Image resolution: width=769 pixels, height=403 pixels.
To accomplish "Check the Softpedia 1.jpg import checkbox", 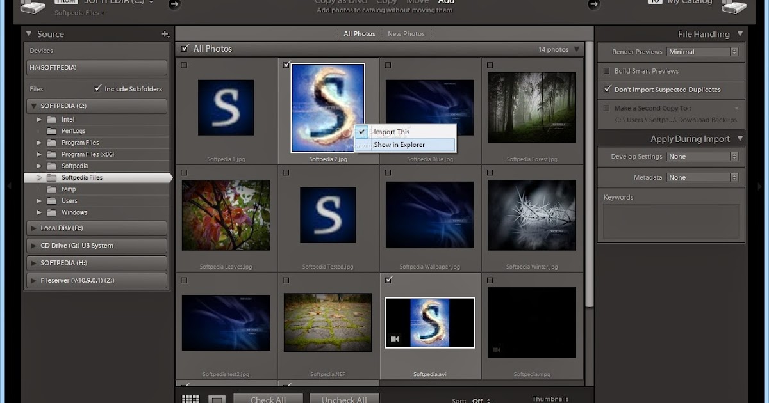I will pos(185,65).
